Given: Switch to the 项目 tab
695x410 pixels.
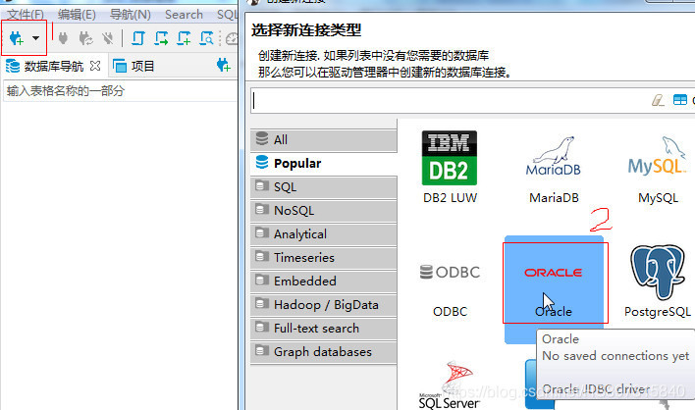Looking at the screenshot, I should 134,67.
